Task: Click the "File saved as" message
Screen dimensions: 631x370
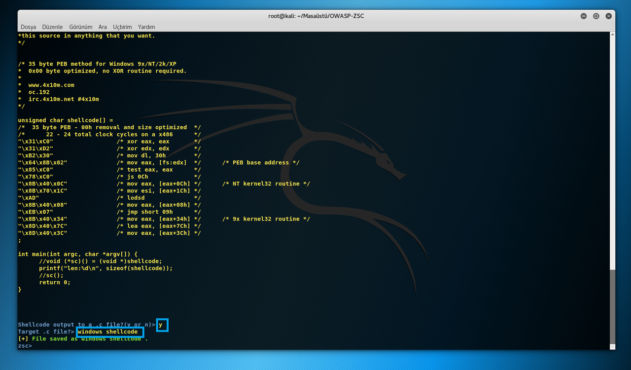Action: (83, 339)
